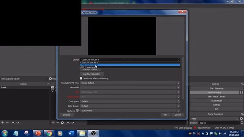This screenshot has height=137, width=244.
Task: Click the 'LIVE: 00:00:00' status text
Action: coord(185,128)
